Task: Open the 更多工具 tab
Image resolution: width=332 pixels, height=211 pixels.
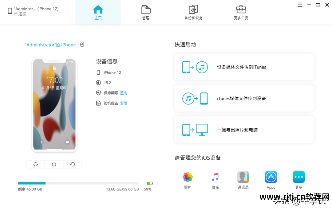Action: [241, 13]
